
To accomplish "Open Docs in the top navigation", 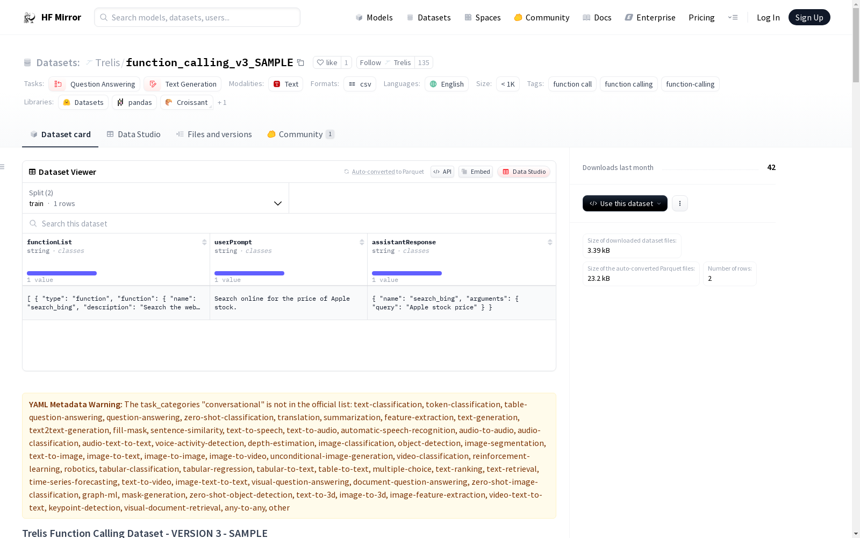I will pos(597,18).
